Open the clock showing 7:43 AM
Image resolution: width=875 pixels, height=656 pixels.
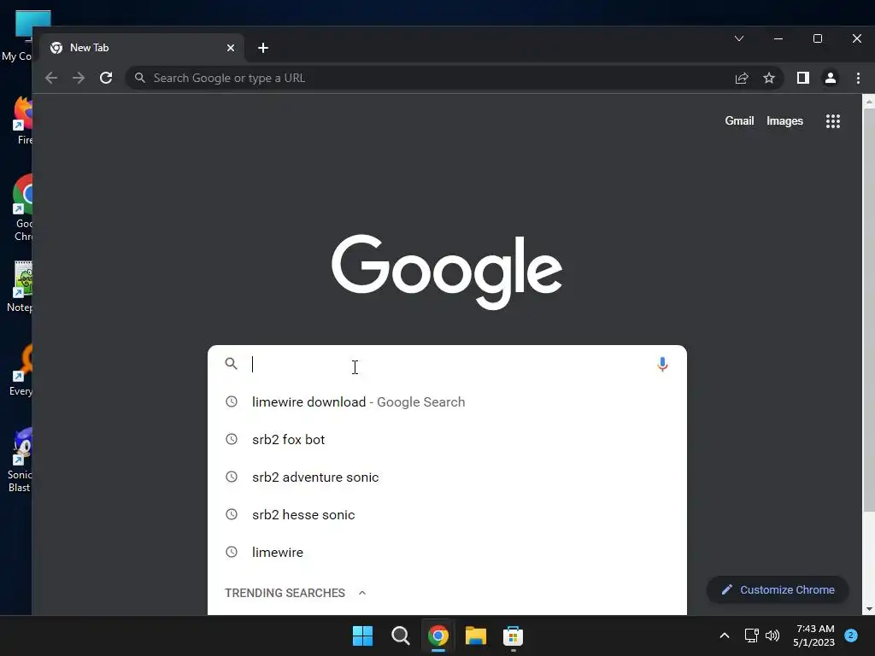coord(814,635)
